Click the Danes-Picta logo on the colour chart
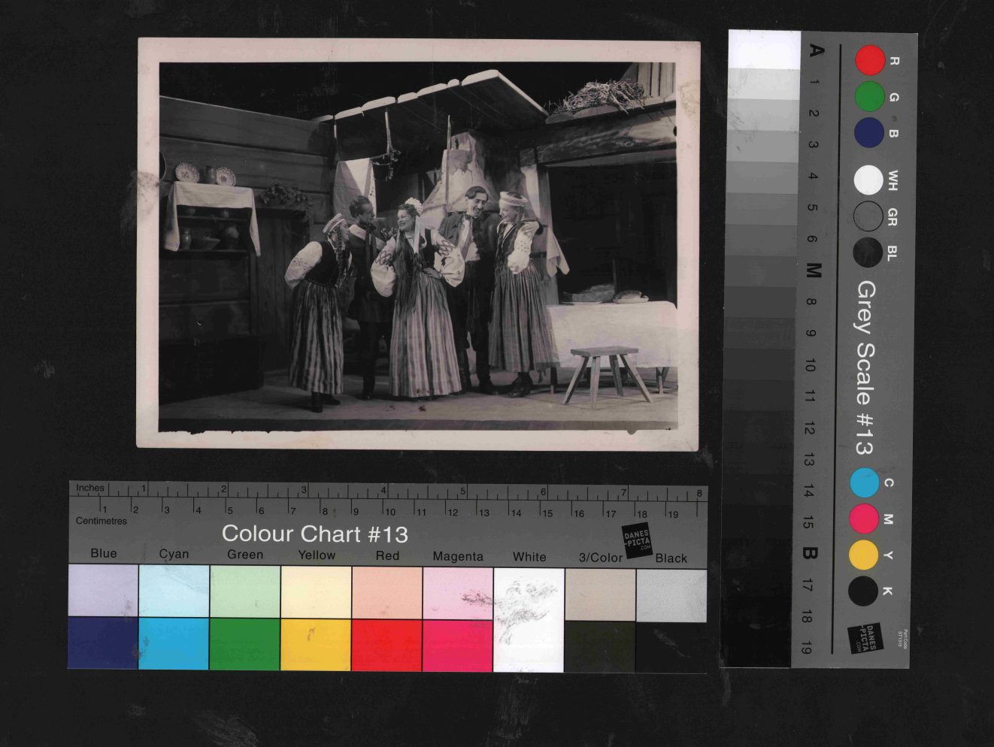 click(637, 540)
